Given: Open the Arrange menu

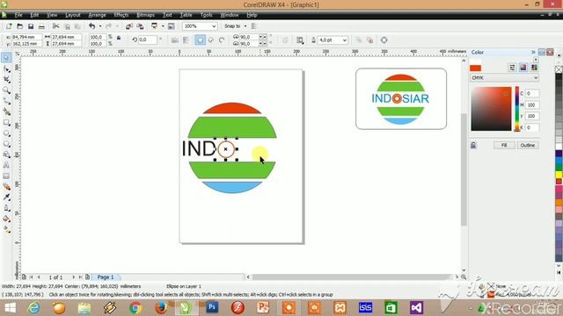Looking at the screenshot, I should point(97,15).
